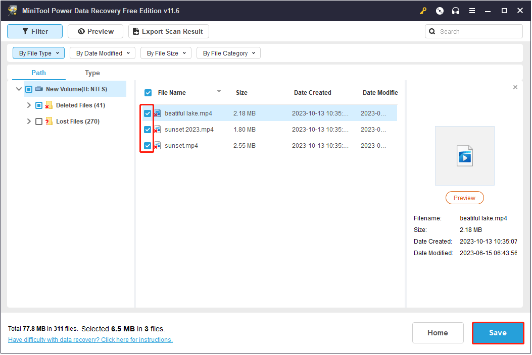The height and width of the screenshot is (355, 532).
Task: Select the sunset.mp4 file name
Action: (181, 146)
